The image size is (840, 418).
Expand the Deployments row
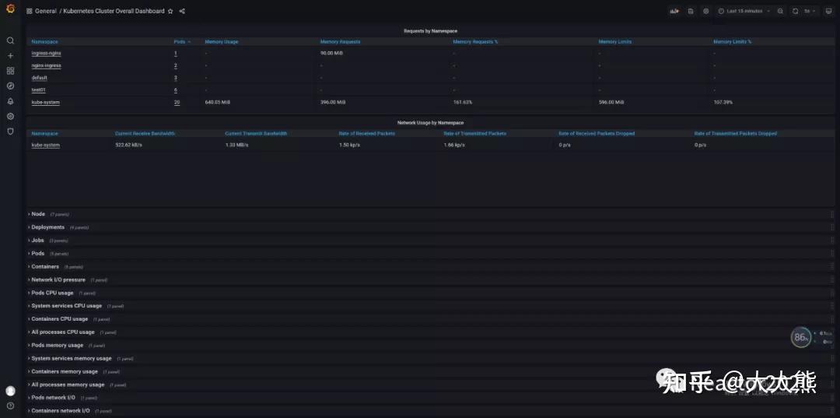47,227
